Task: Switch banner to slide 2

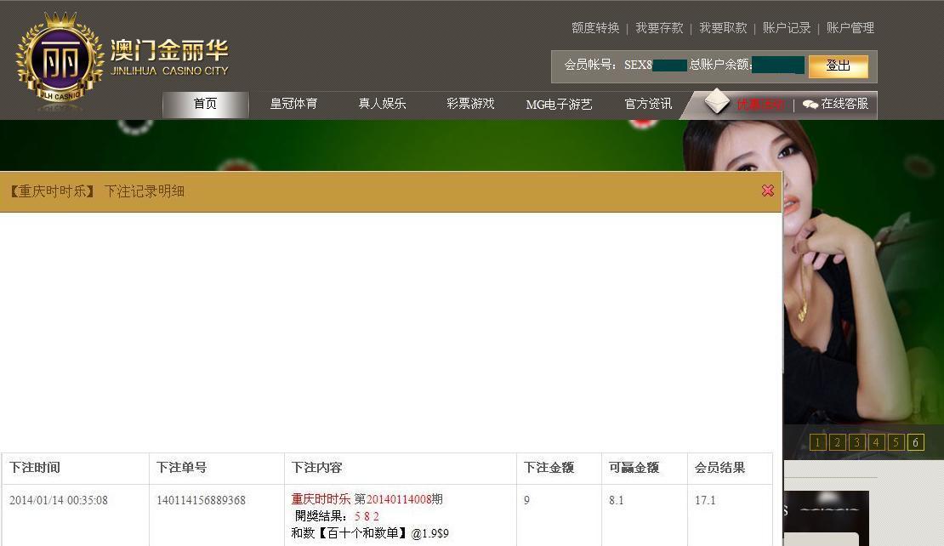Action: click(x=838, y=442)
